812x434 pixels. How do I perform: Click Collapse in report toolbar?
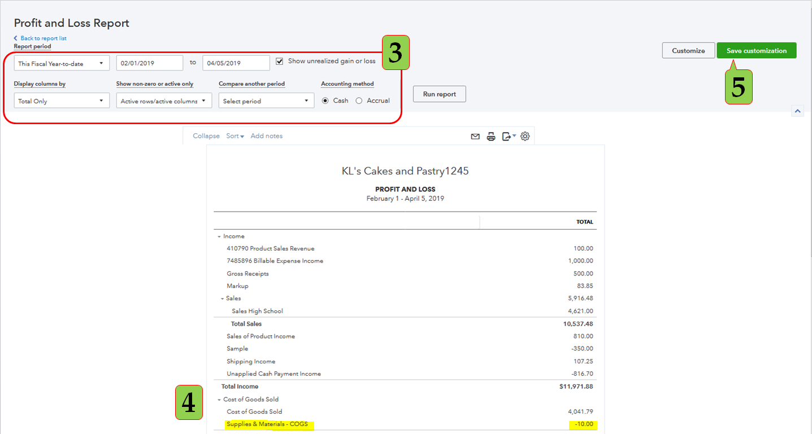(x=206, y=136)
